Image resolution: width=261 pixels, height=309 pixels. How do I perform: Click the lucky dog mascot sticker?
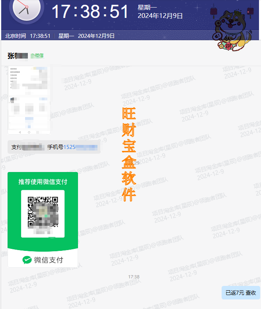(232, 30)
